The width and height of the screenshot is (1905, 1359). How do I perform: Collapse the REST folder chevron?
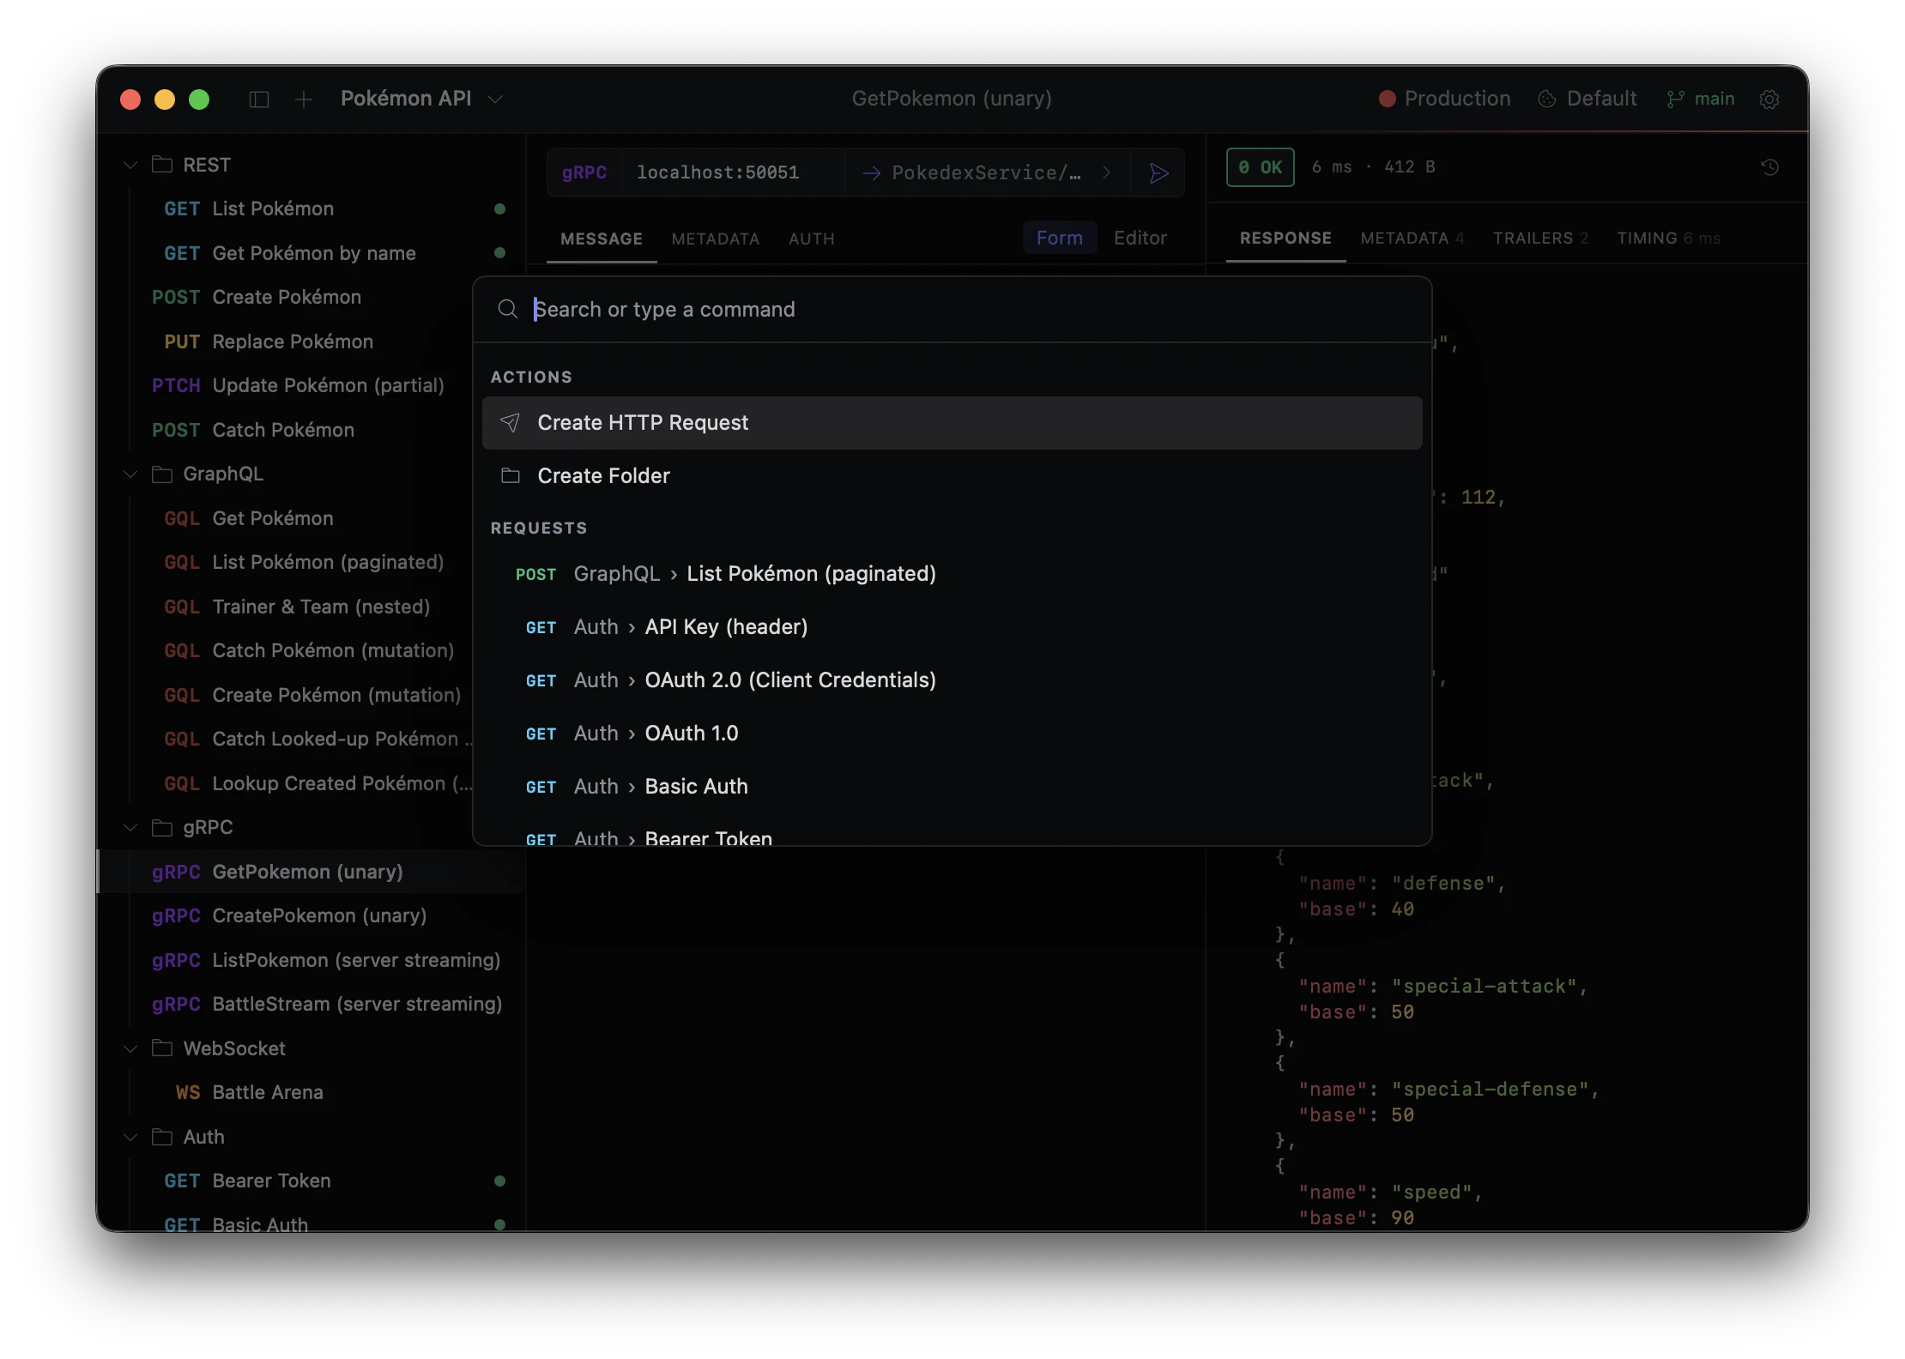130,165
